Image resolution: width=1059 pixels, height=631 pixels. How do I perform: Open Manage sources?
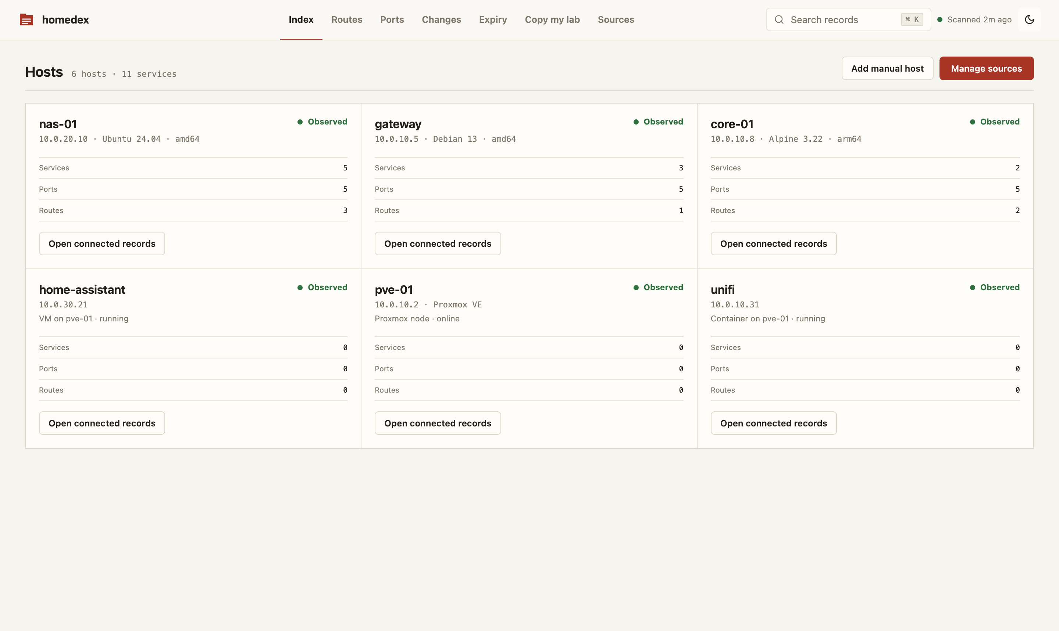(987, 68)
